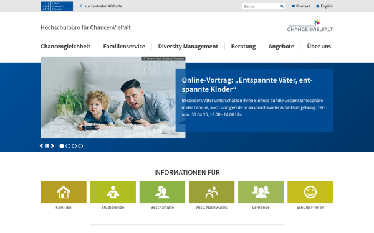Click the Familien text label
This screenshot has width=374, height=233.
[64, 208]
